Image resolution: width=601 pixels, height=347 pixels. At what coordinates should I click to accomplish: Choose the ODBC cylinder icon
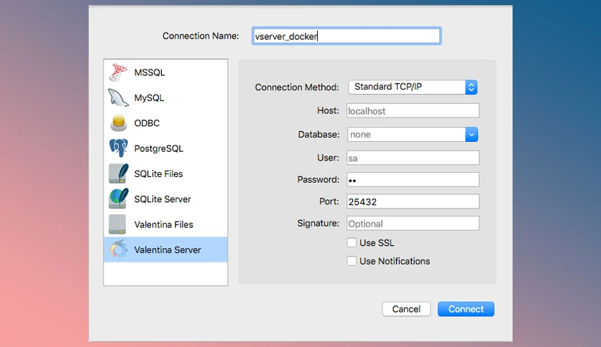[x=119, y=123]
